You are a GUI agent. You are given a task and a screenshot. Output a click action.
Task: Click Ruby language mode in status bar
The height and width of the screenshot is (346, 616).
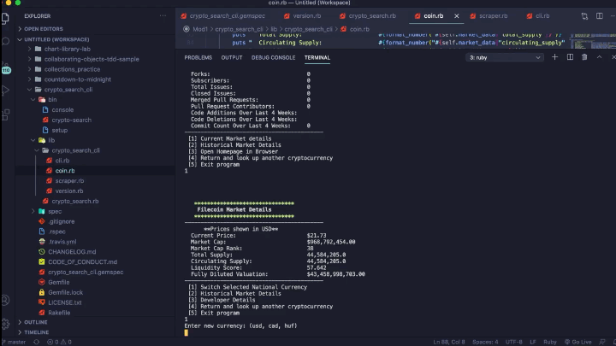pyautogui.click(x=549, y=342)
